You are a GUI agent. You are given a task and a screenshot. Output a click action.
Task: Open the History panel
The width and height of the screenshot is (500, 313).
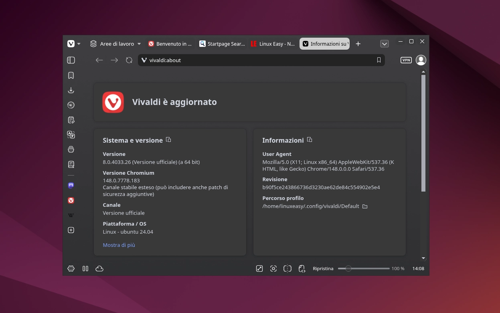point(71,105)
